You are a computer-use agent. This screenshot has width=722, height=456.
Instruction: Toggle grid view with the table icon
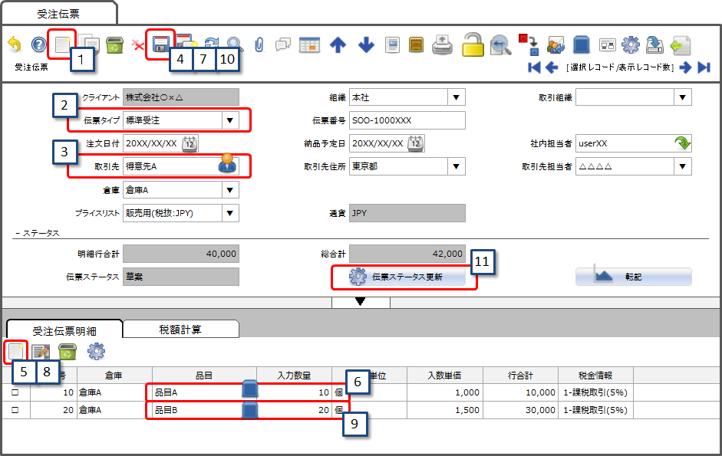pos(309,45)
